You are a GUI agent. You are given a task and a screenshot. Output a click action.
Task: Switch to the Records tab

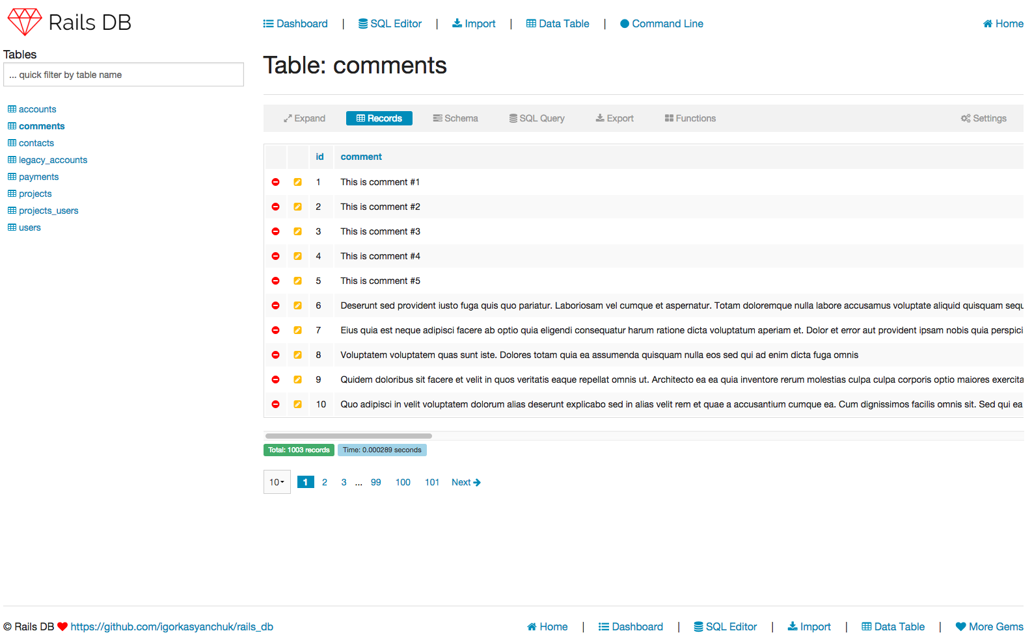(379, 118)
